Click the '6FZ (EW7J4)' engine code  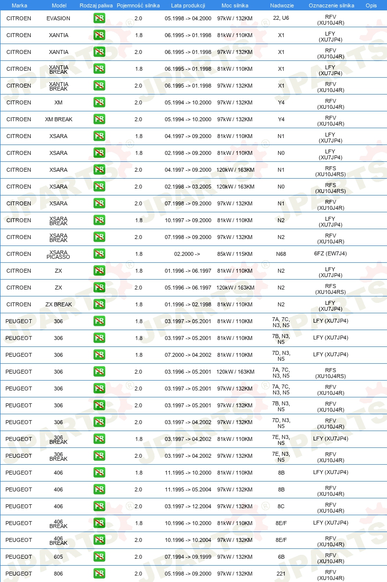pyautogui.click(x=330, y=253)
